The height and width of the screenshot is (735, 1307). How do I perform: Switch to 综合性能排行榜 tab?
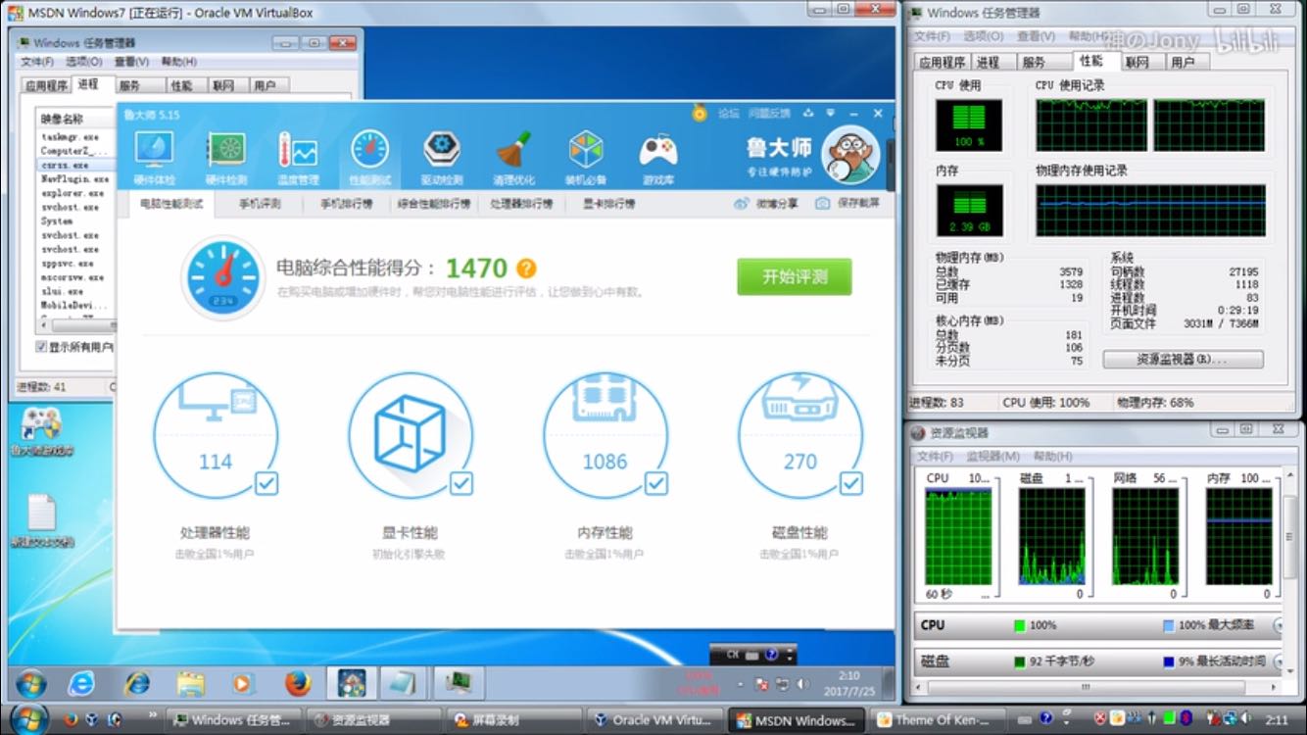coord(434,204)
